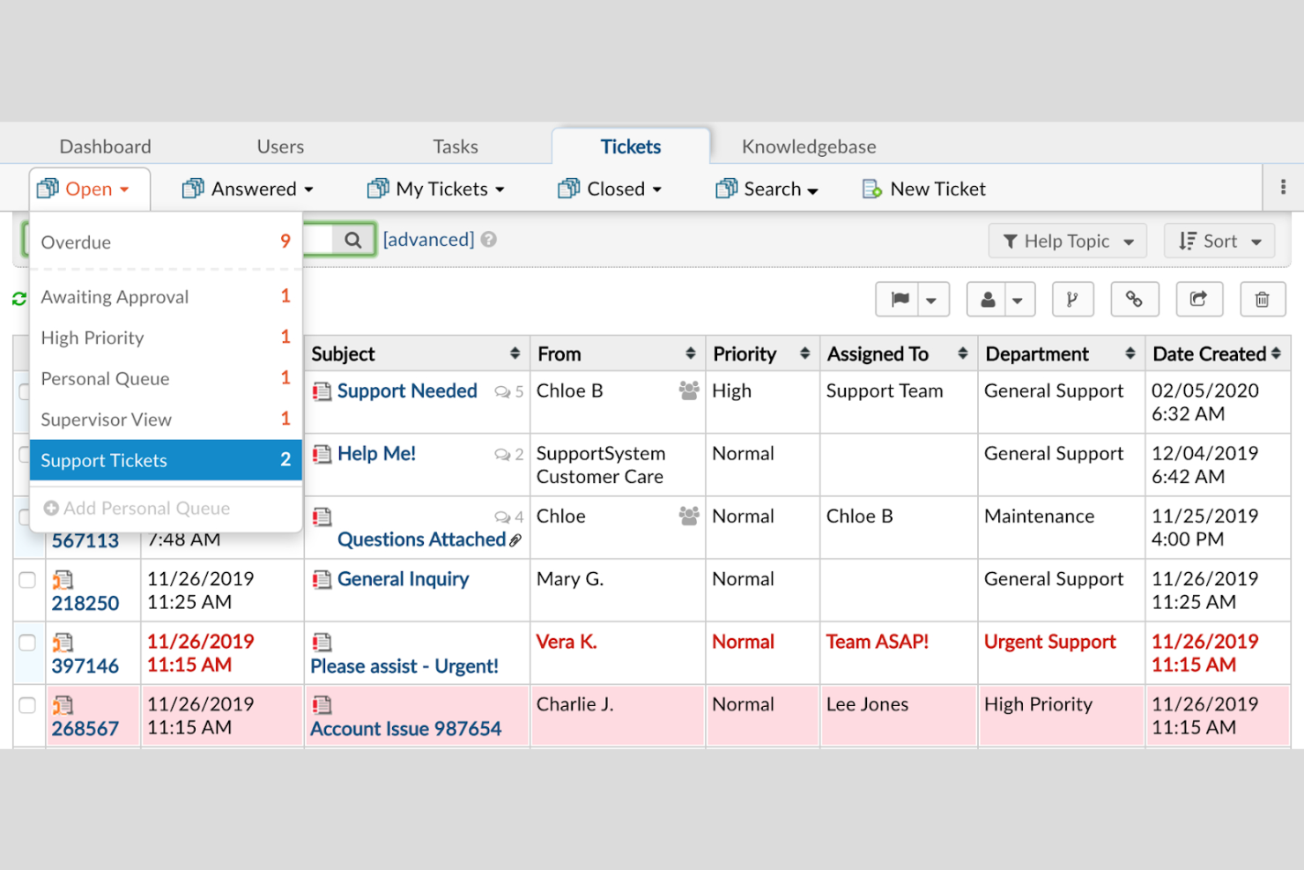Open the Support Needed ticket

click(x=407, y=390)
